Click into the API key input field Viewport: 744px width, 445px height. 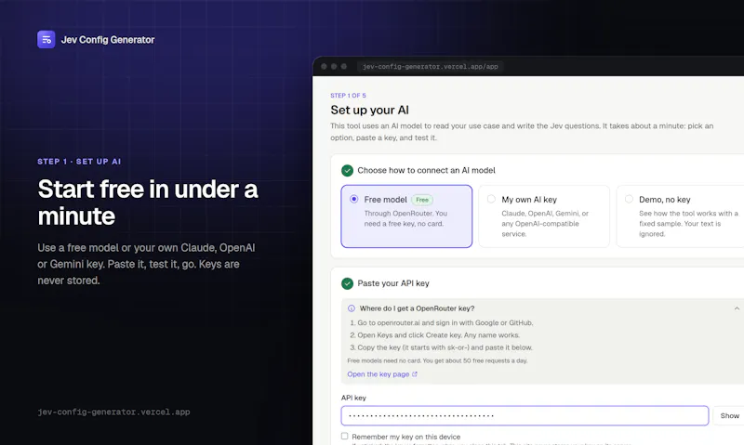coord(525,415)
